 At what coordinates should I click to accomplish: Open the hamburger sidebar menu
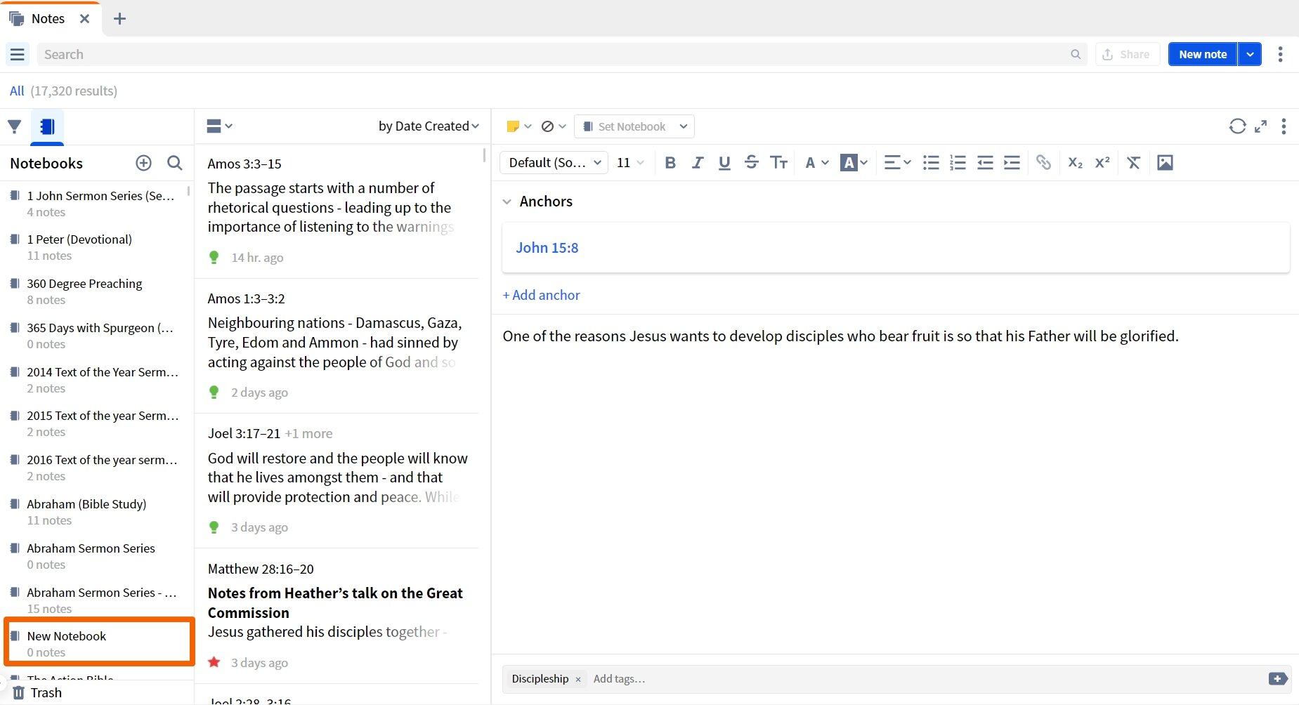pos(18,54)
